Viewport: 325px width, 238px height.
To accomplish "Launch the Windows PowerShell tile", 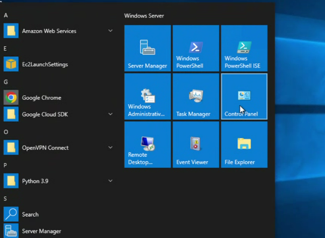I will tap(196, 48).
